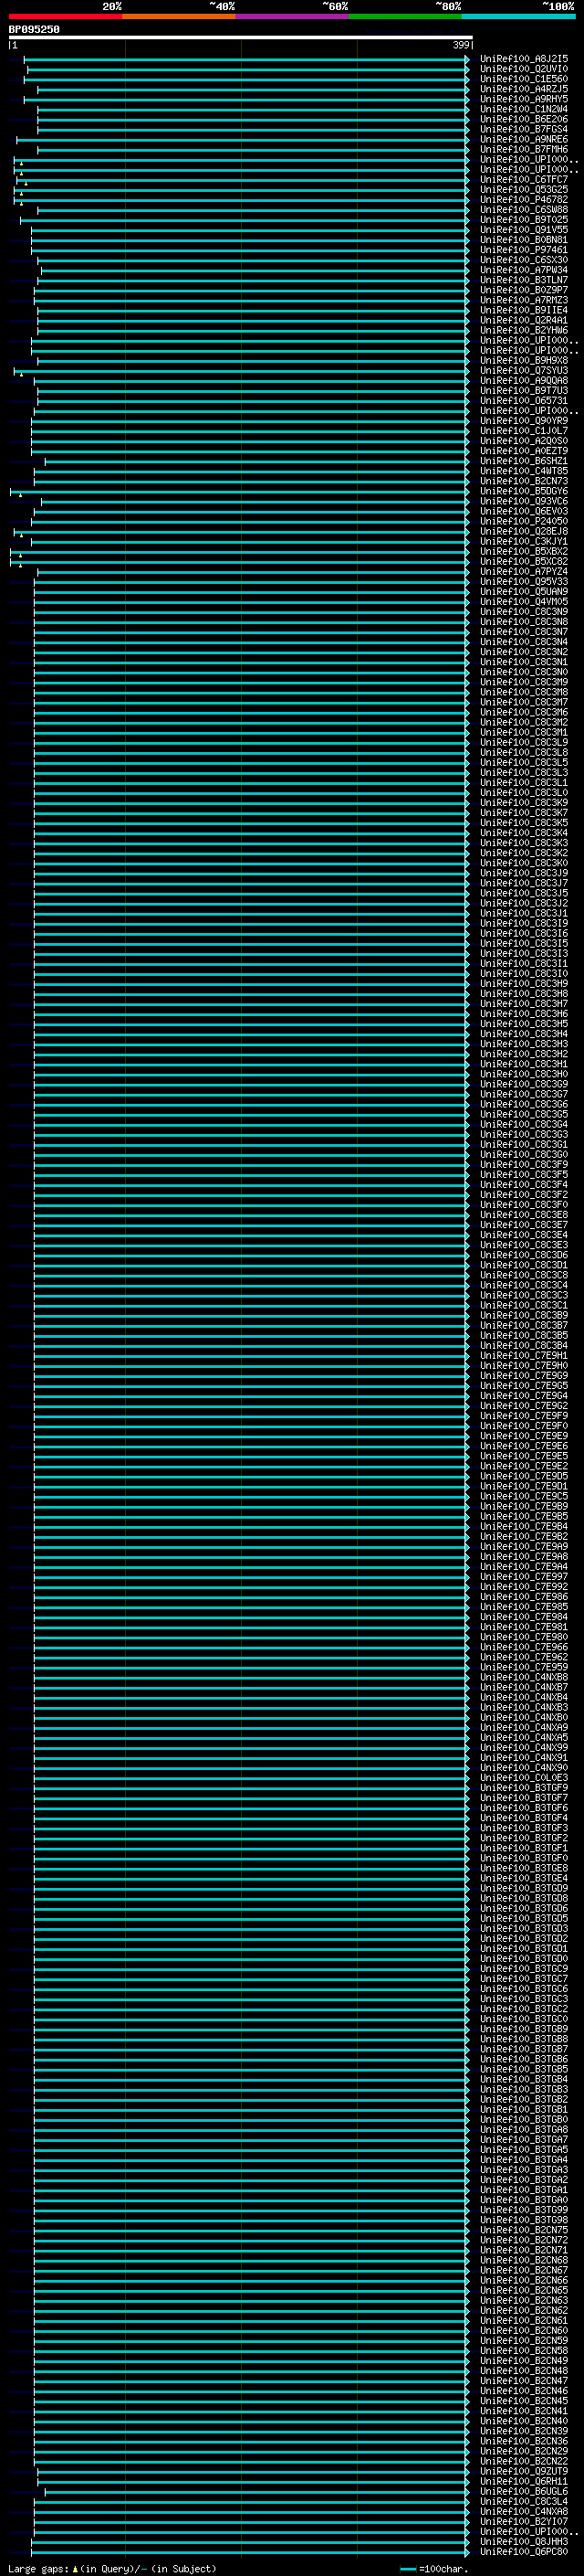This screenshot has width=584, height=2576.
Task: Select the UniRef100_Q2UV10 hit label
Action: 524,69
